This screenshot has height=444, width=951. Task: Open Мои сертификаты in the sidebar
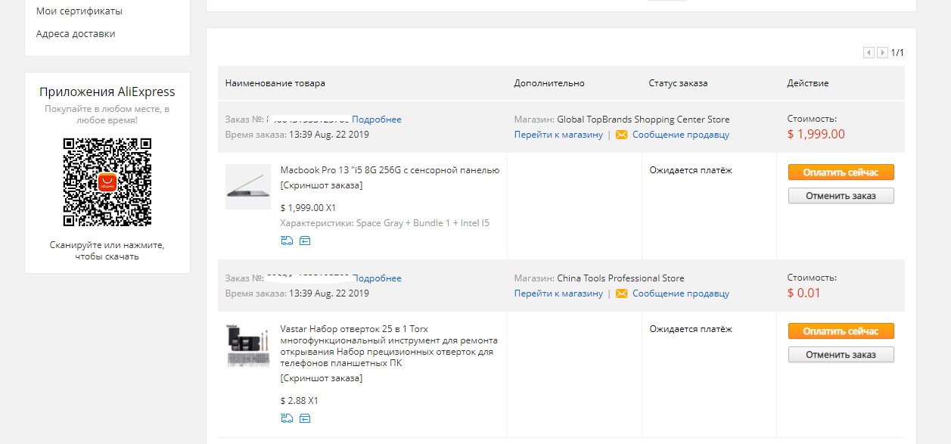(x=79, y=11)
